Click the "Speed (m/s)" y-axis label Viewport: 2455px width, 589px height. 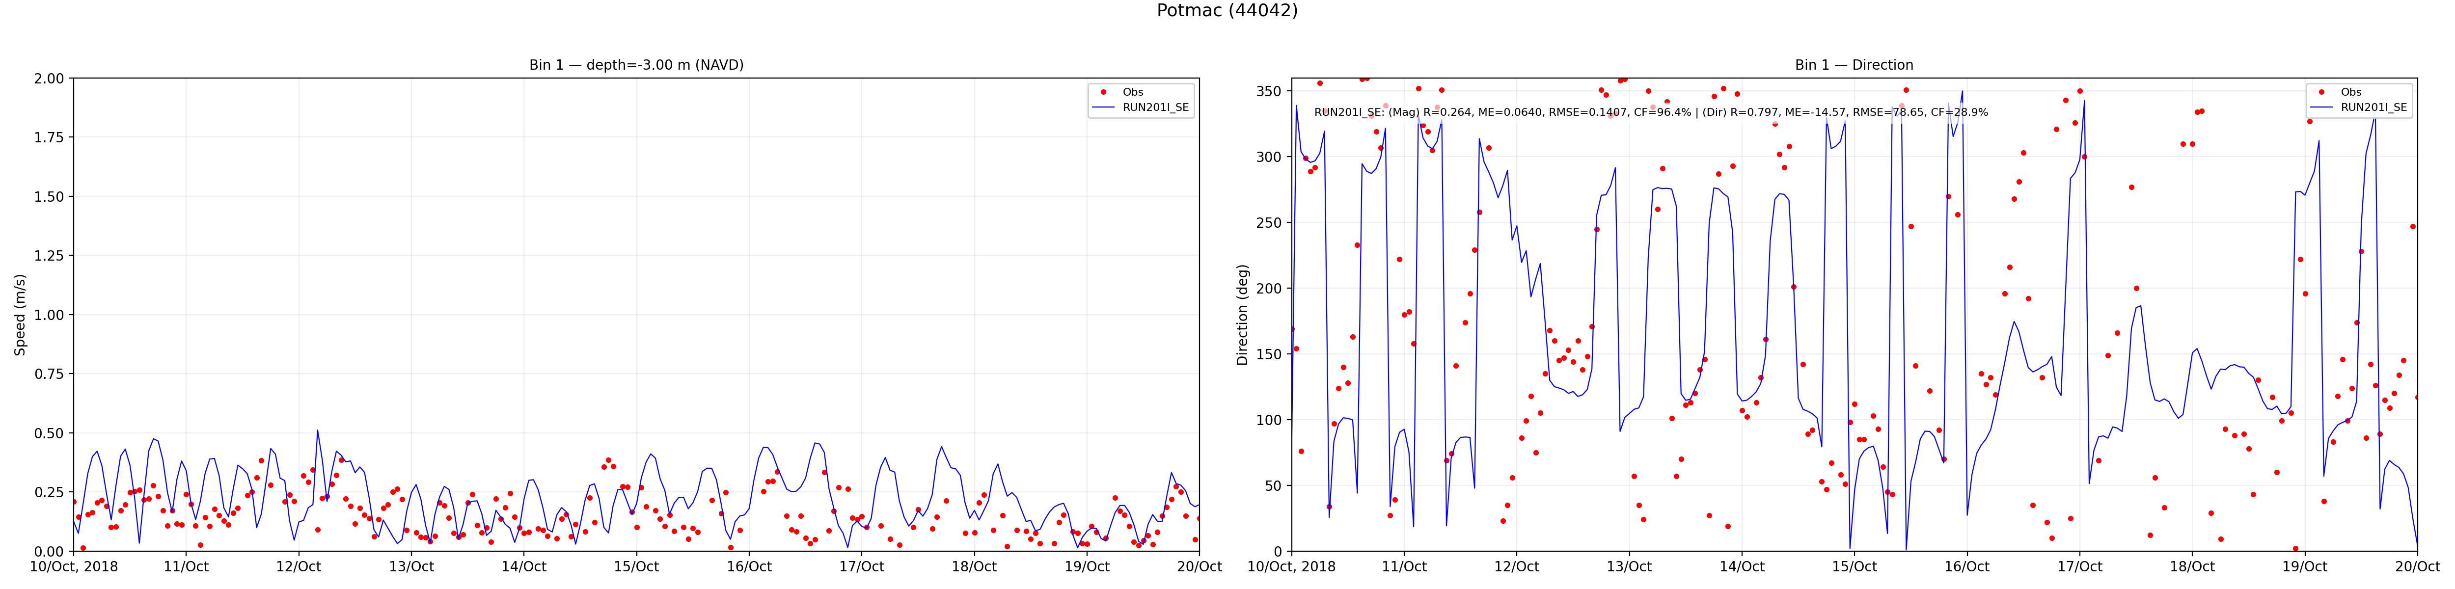20,315
